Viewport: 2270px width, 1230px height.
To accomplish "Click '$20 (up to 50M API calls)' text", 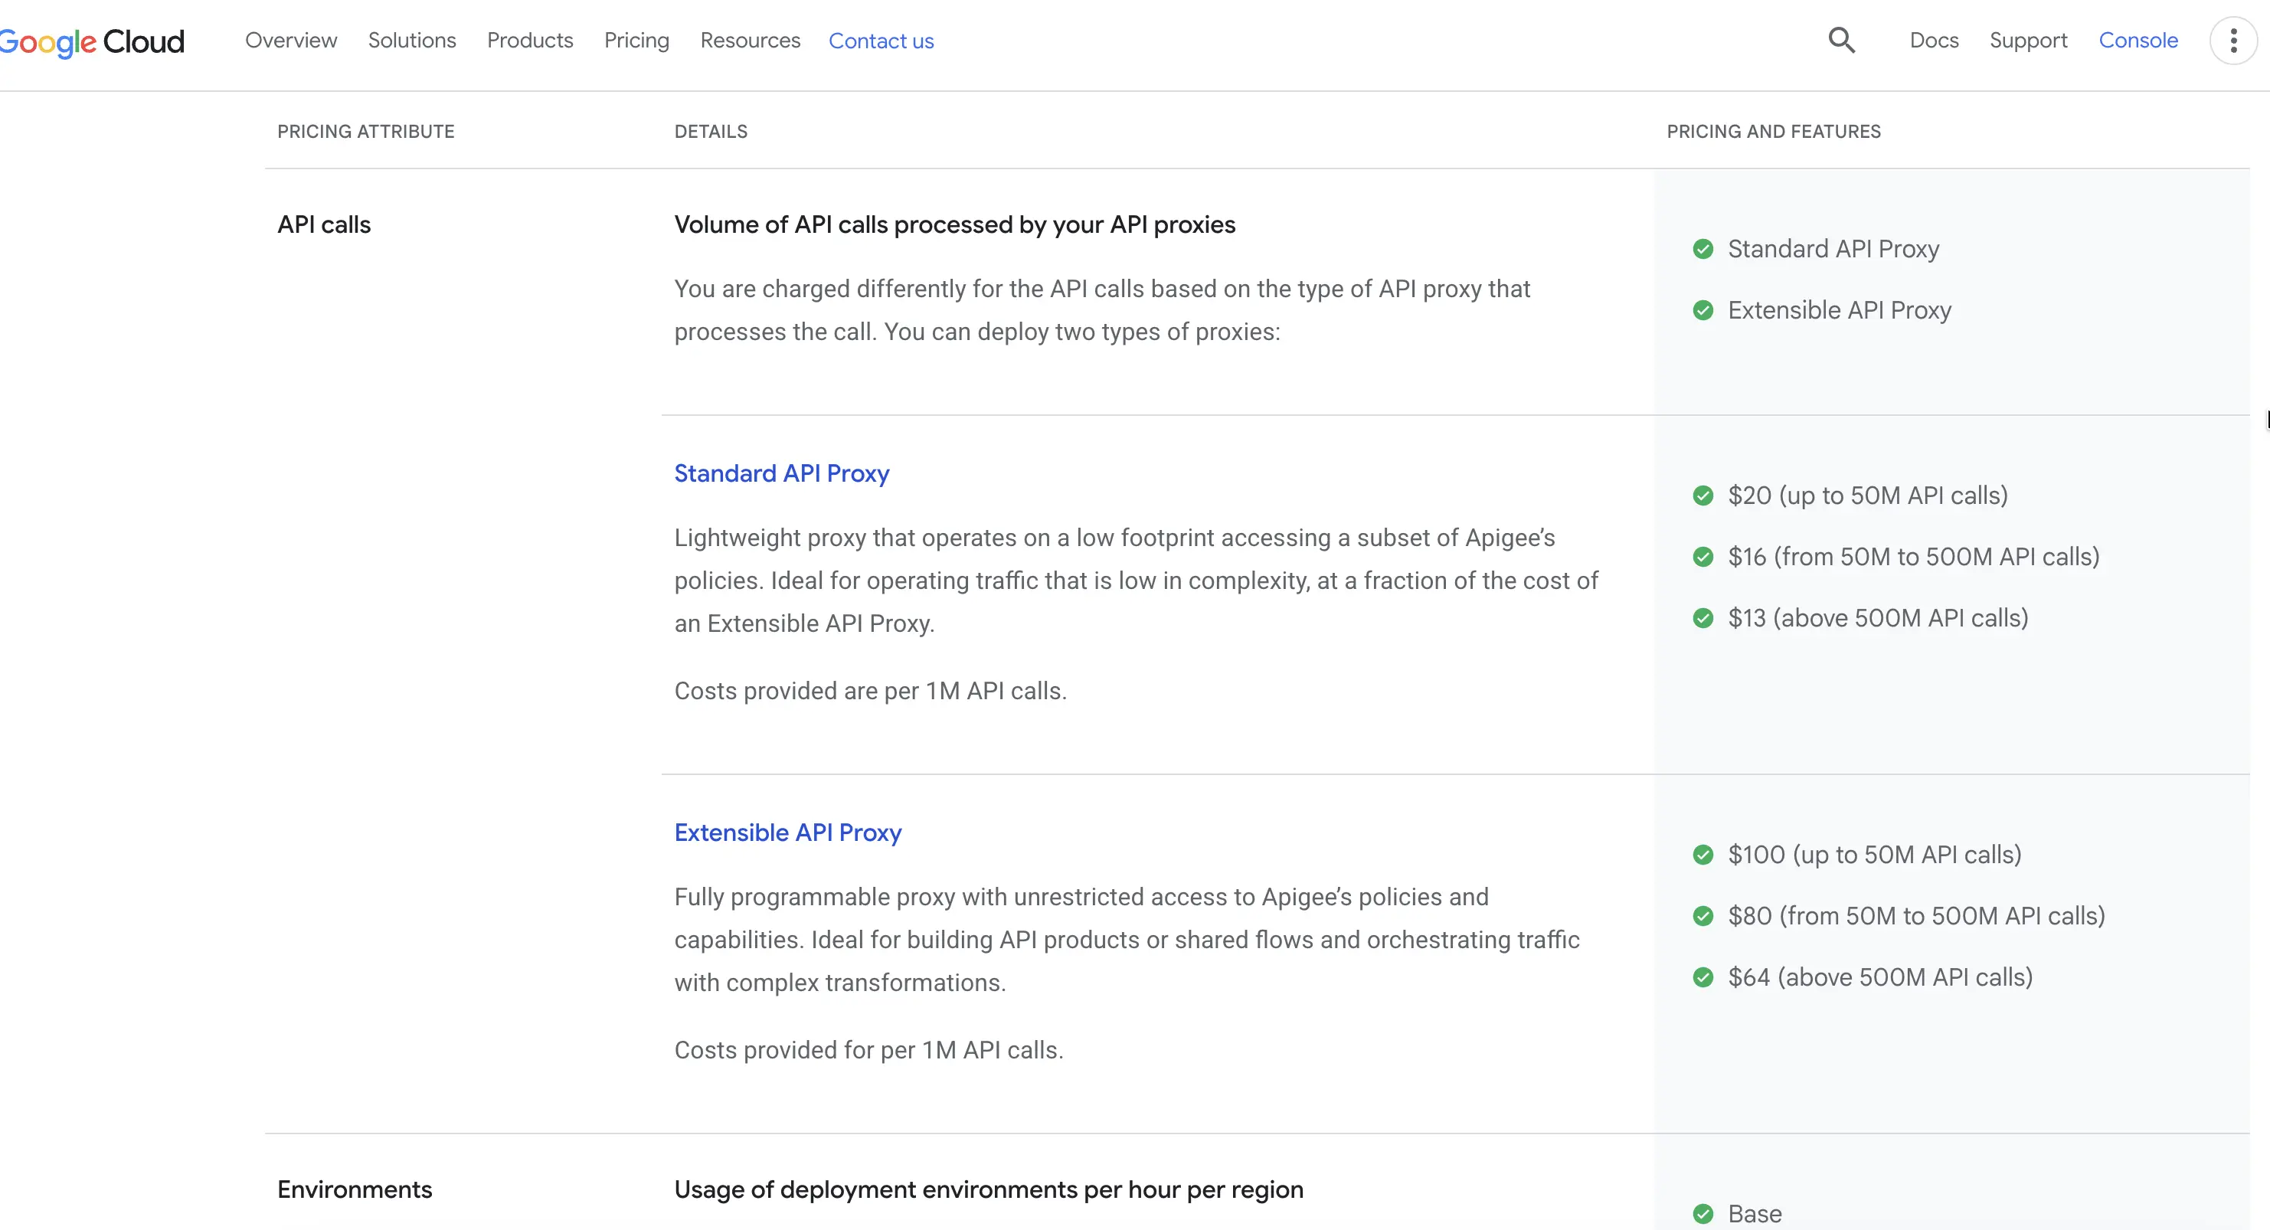I will 1867,496.
